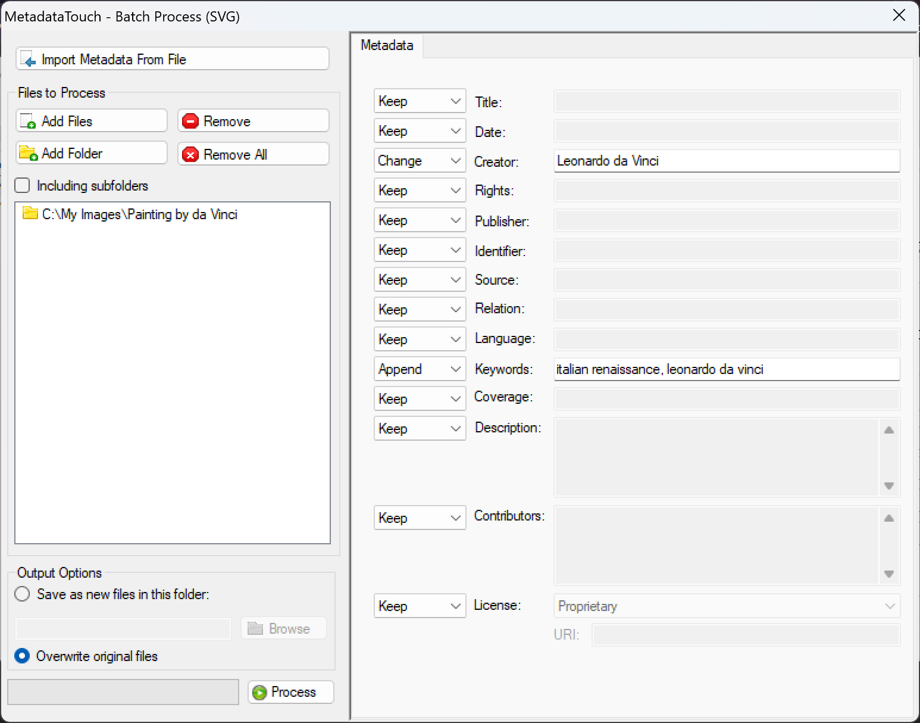Open the Keywords Append dropdown
This screenshot has width=920, height=723.
click(x=420, y=369)
